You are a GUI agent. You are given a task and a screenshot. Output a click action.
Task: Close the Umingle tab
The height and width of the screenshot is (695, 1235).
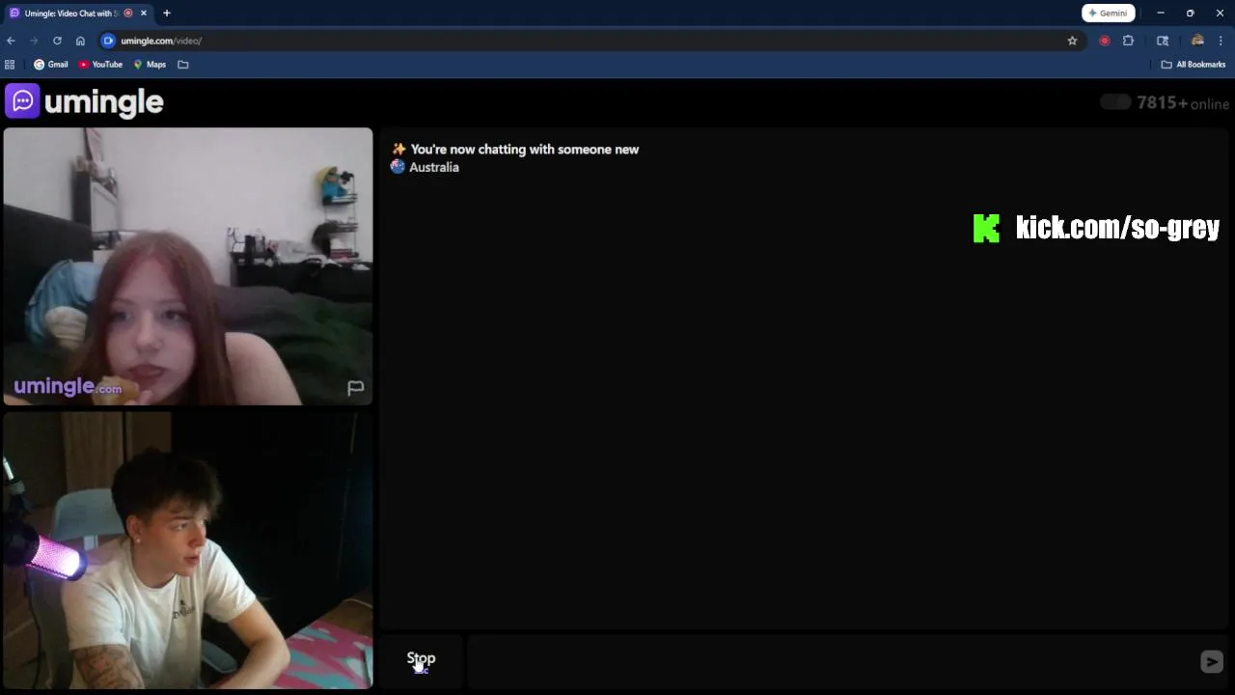(143, 14)
